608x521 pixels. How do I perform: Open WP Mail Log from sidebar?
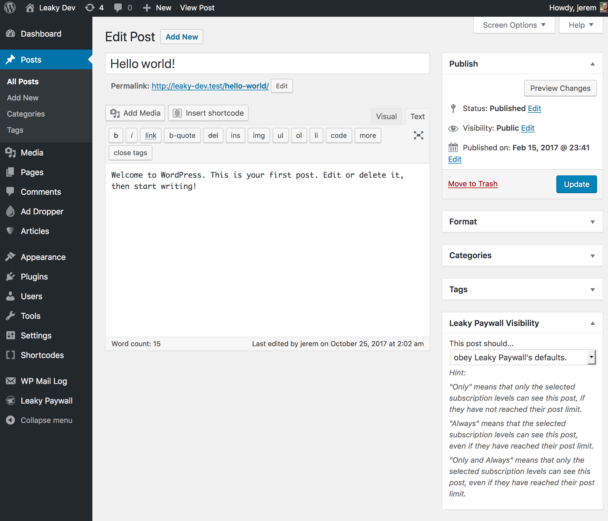coord(44,381)
